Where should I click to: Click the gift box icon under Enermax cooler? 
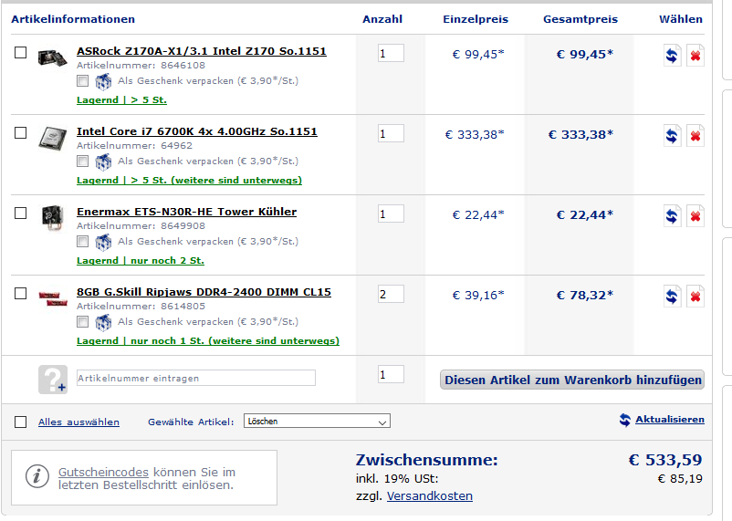(x=103, y=243)
